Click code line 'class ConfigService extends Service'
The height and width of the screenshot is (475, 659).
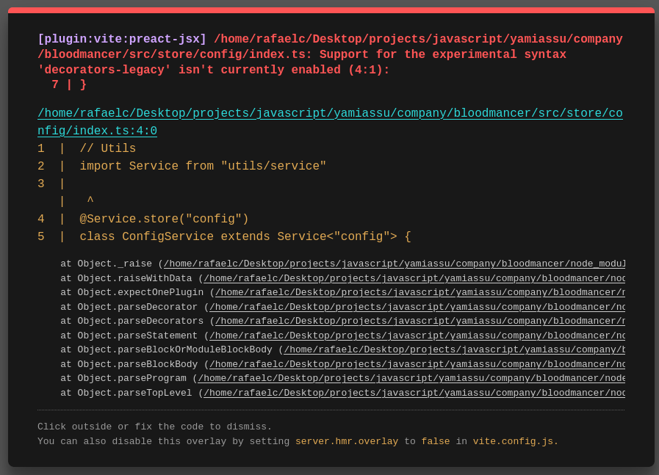click(x=245, y=236)
